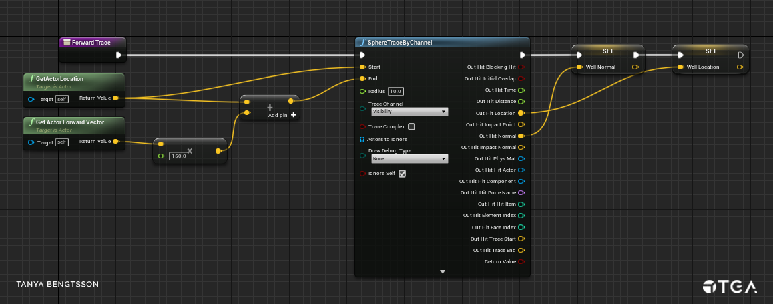Open the Trace Channel Visibility dropdown
This screenshot has width=773, height=304.
pyautogui.click(x=410, y=112)
